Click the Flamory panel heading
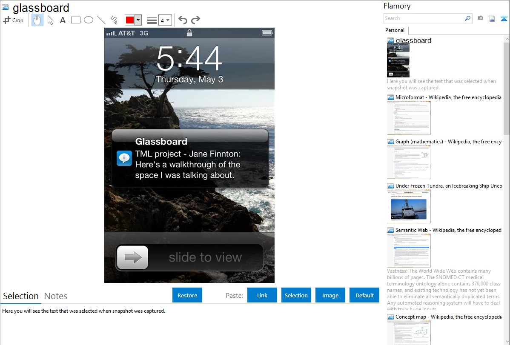Image resolution: width=510 pixels, height=345 pixels. (397, 6)
